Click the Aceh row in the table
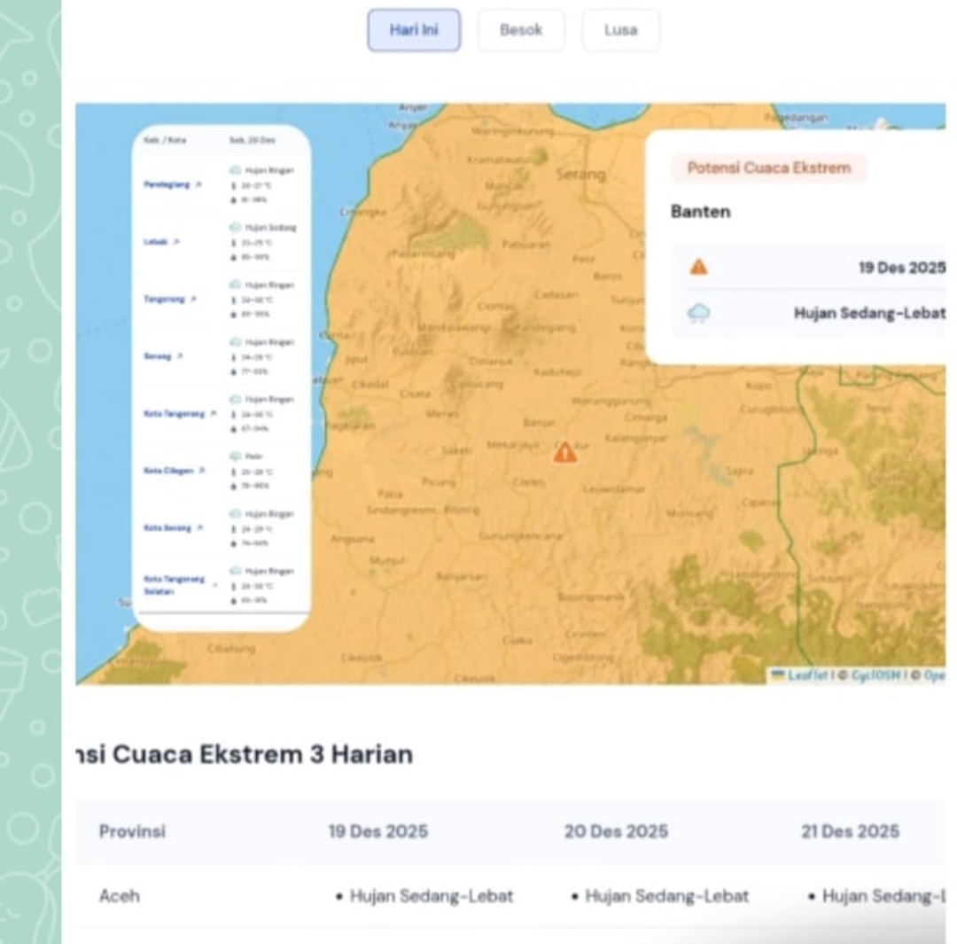This screenshot has width=957, height=944. [x=119, y=896]
